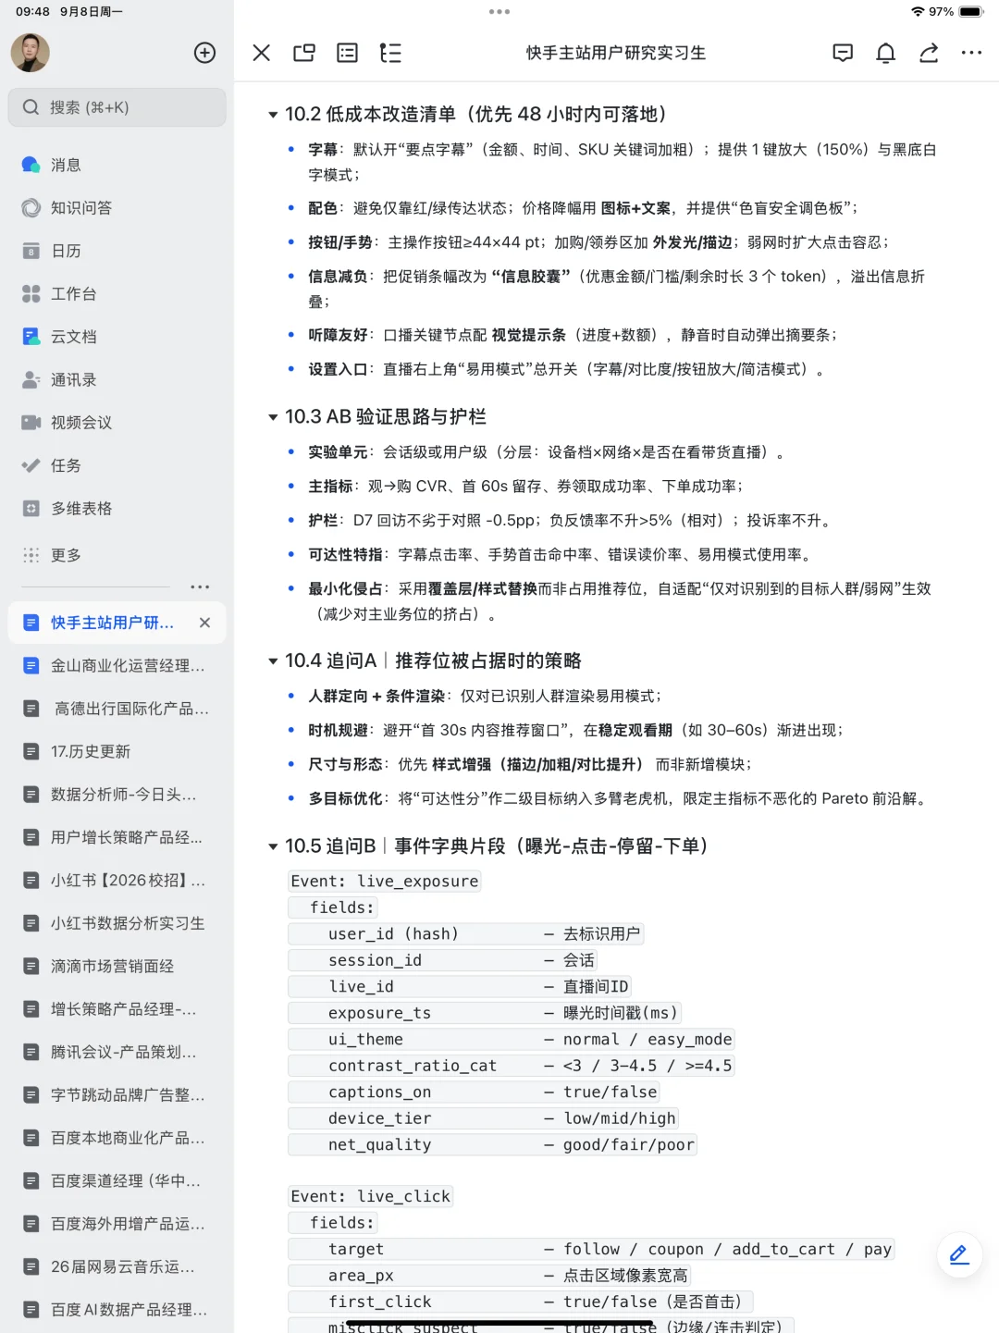Screen dimensions: 999x1333
Task: Open 17.历史更新 document
Action: coord(117,751)
